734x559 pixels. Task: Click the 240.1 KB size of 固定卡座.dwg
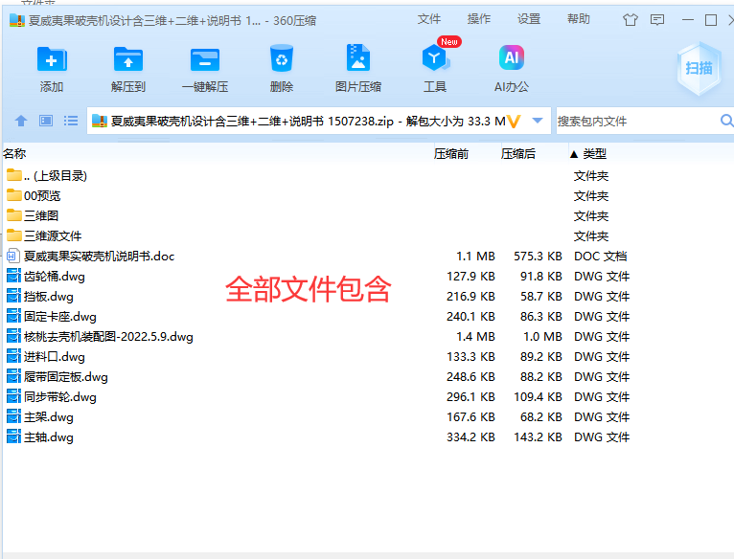470,316
